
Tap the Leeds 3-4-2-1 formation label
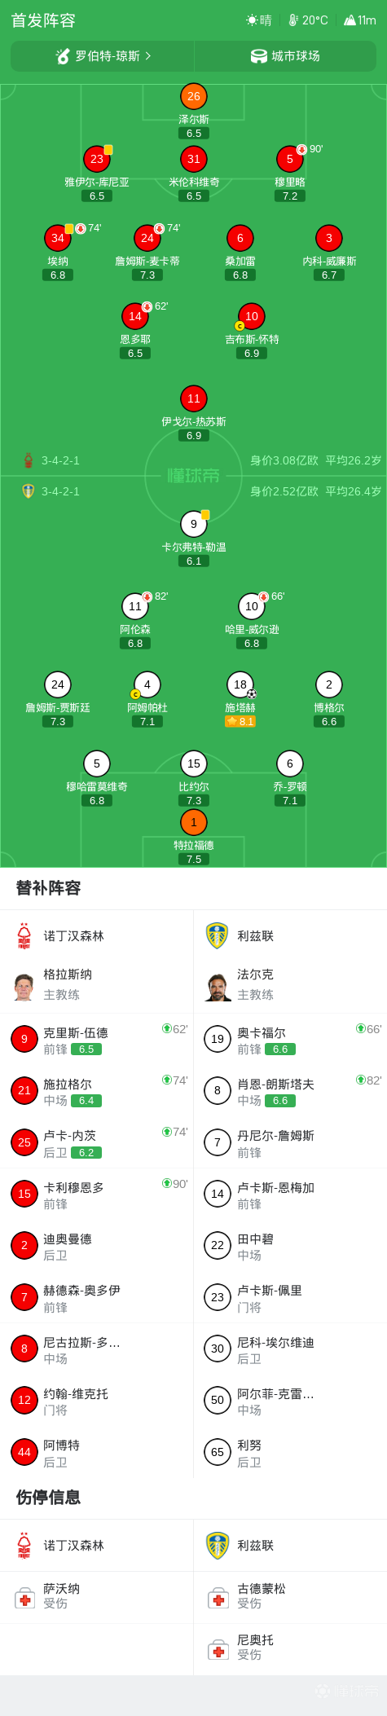coord(61,491)
